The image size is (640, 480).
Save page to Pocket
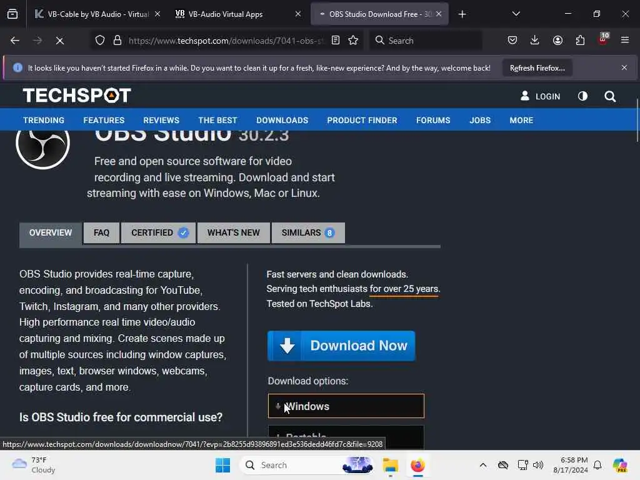512,40
